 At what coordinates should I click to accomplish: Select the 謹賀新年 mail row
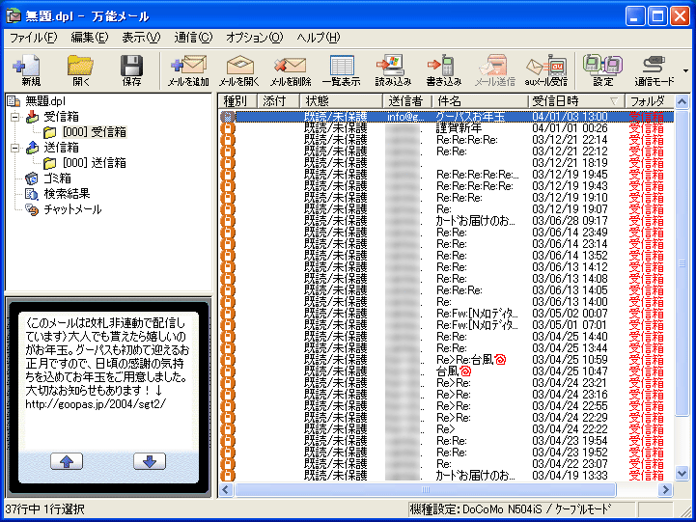(460, 127)
